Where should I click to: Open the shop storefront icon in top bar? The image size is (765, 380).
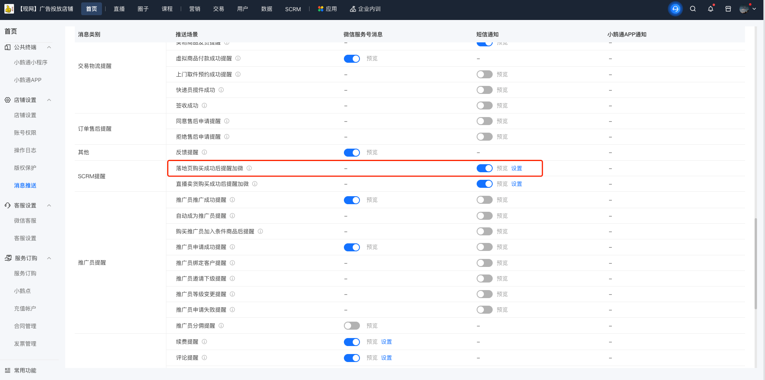[x=728, y=9]
